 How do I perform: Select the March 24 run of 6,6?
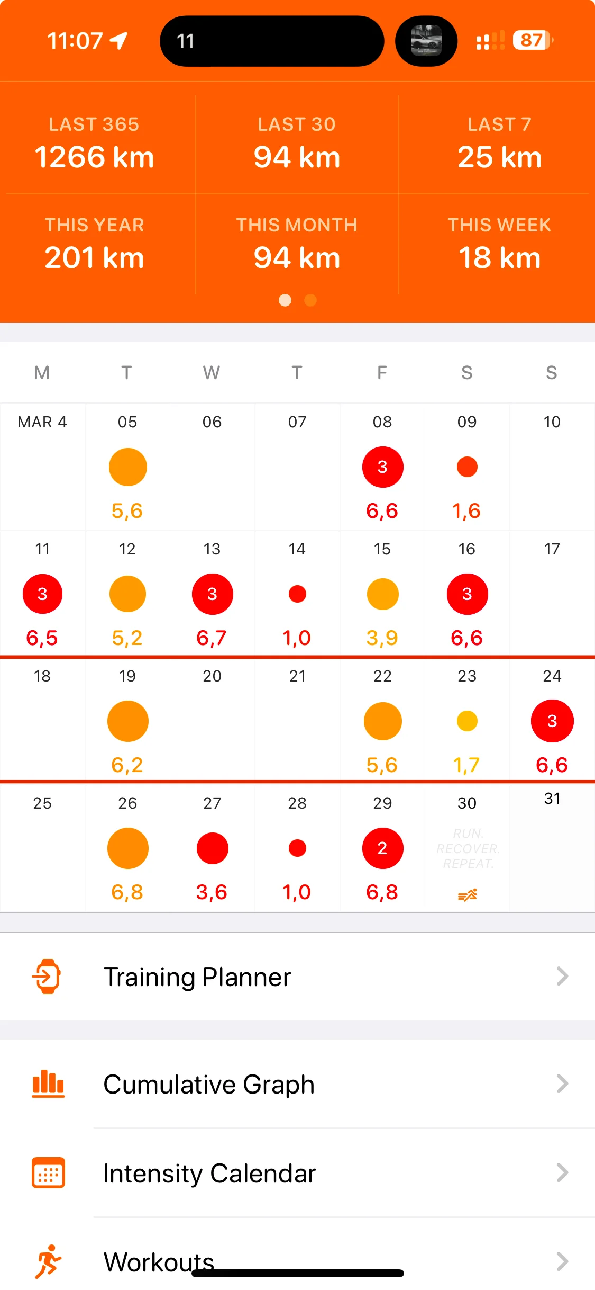[x=552, y=721]
